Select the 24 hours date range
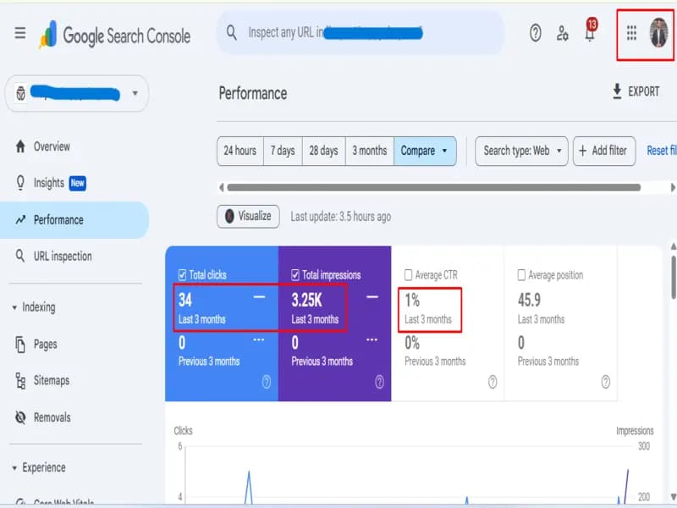 [240, 151]
